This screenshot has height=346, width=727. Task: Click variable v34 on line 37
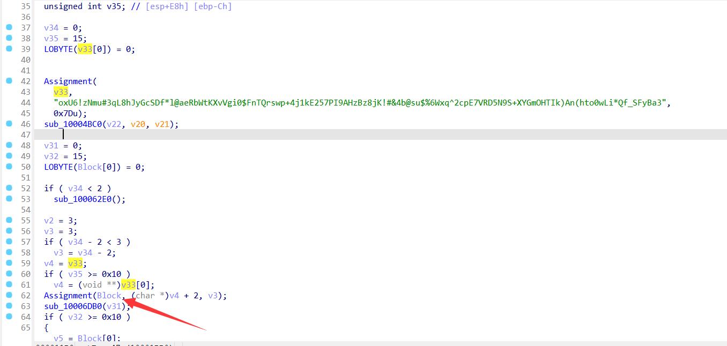pyautogui.click(x=51, y=28)
